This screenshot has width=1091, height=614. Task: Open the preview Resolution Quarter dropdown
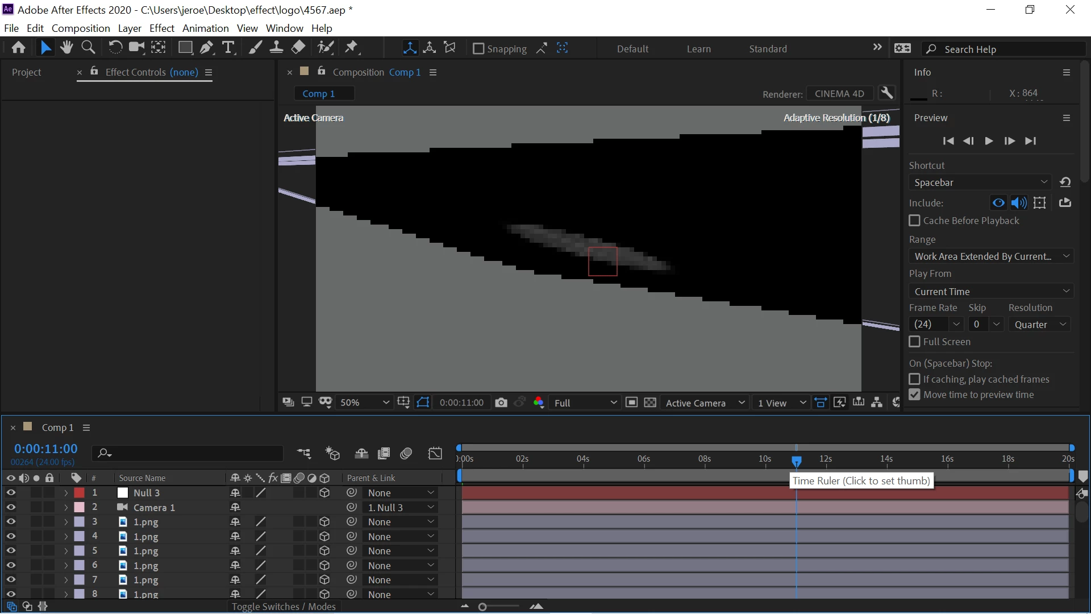(x=1040, y=325)
